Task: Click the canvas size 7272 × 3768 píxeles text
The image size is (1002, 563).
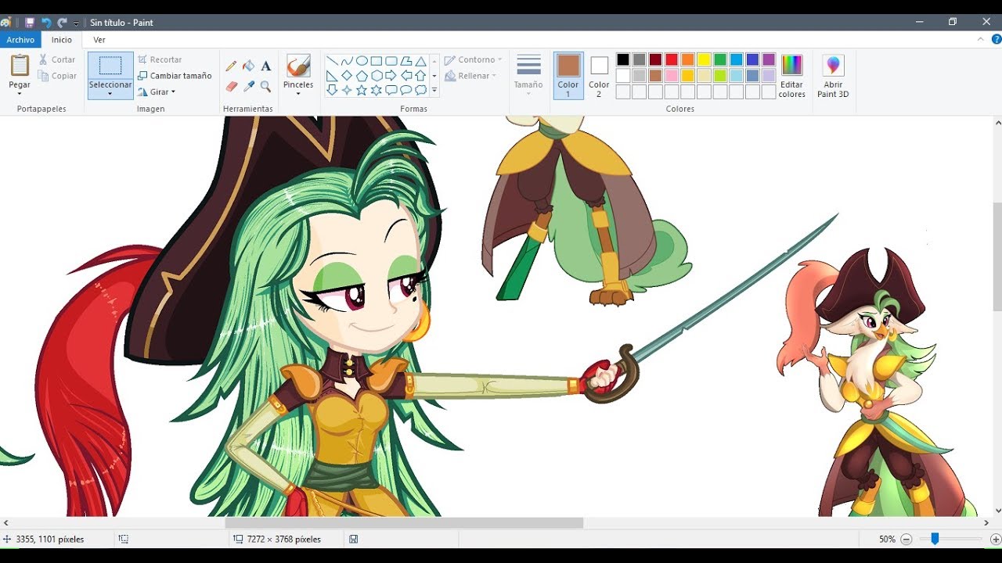Action: pyautogui.click(x=284, y=539)
